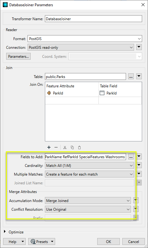Open the Connection dropdown list
The image size is (148, 248).
[x=81, y=48]
